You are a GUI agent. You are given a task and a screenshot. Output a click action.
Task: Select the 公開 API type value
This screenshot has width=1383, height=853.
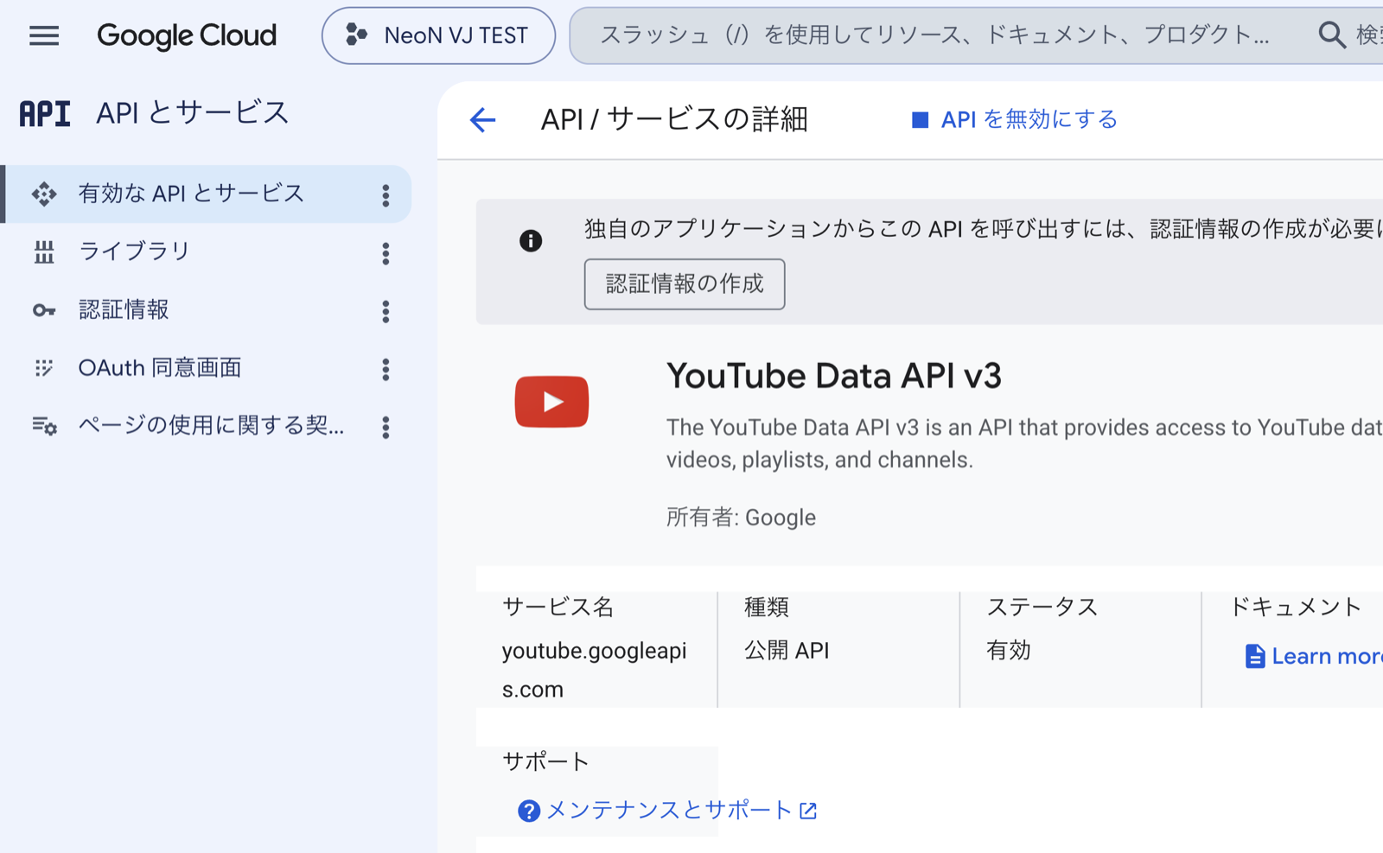[x=787, y=651]
